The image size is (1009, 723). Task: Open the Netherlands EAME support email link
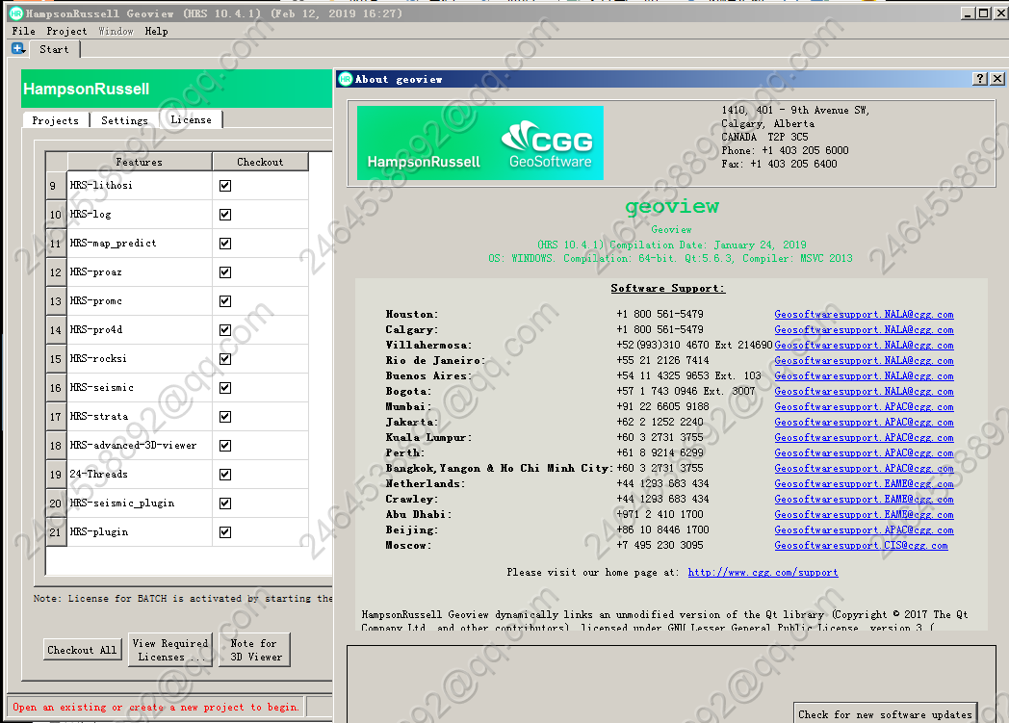pos(864,483)
